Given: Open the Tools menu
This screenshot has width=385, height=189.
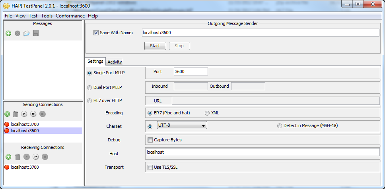Looking at the screenshot, I should 47,16.
